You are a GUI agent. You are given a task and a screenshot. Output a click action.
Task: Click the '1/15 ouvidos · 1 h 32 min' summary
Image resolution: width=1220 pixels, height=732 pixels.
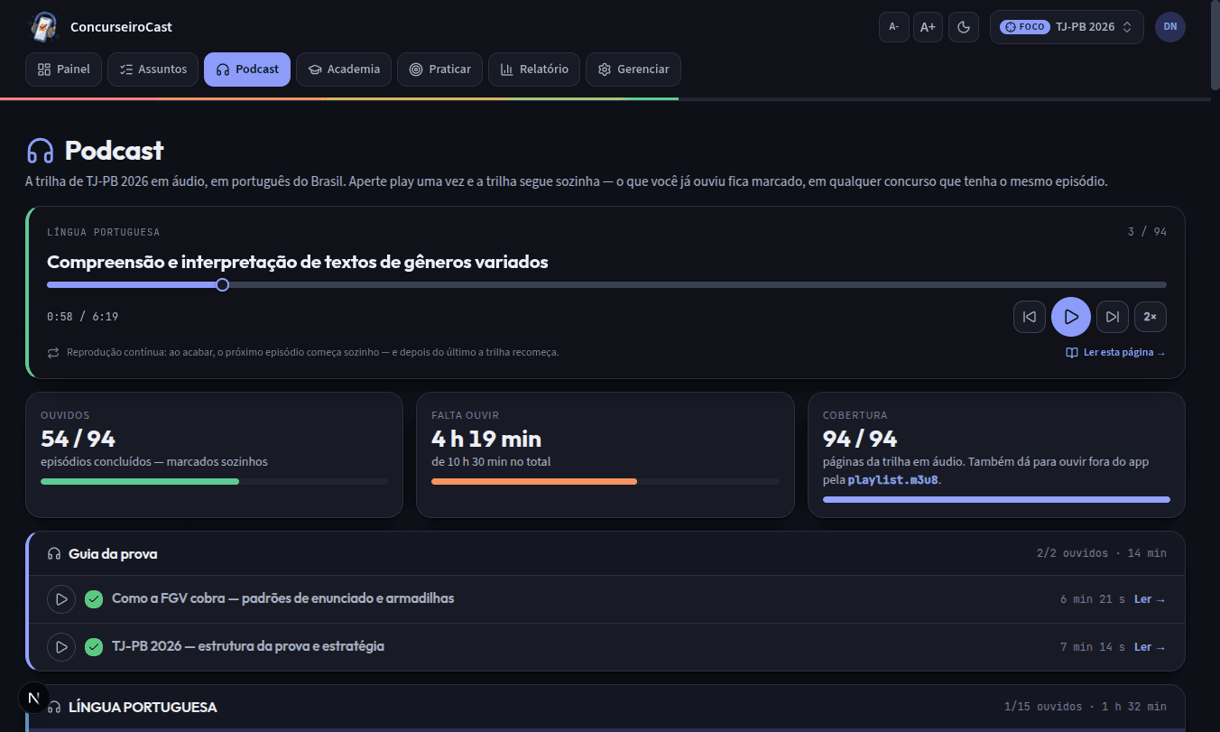1086,707
